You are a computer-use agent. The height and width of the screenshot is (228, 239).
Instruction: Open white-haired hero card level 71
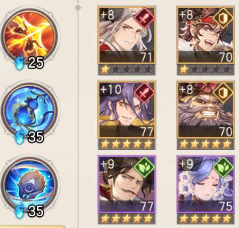[x=127, y=35]
